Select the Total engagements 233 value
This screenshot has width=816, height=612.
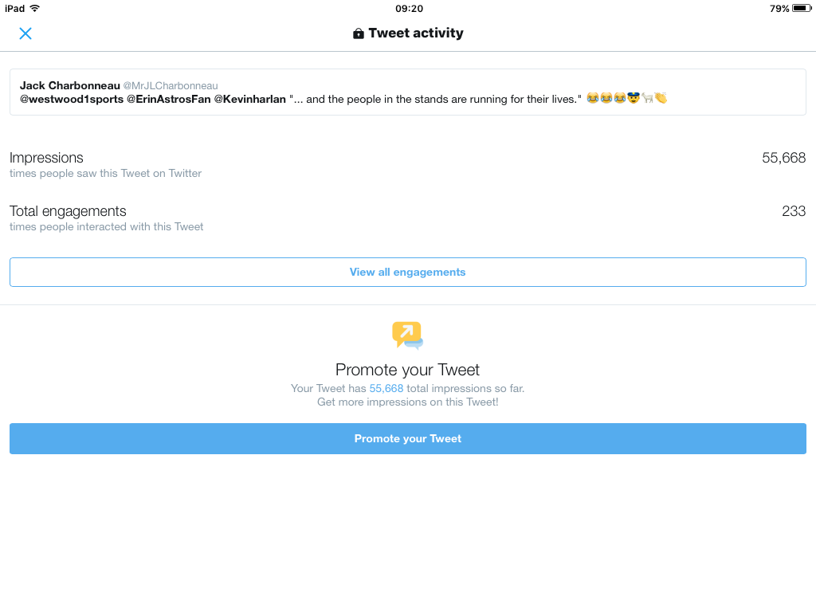pyautogui.click(x=794, y=210)
